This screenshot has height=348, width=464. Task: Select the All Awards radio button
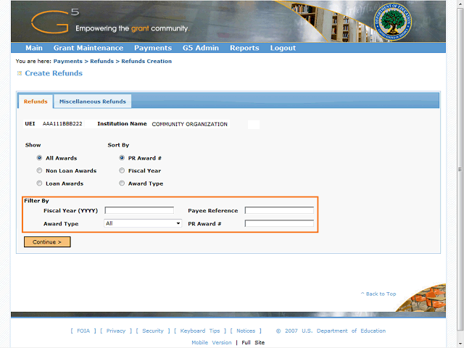[x=39, y=158]
